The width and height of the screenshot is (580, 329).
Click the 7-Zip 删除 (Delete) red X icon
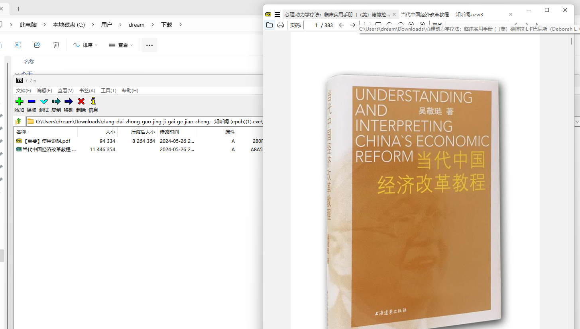pos(81,101)
